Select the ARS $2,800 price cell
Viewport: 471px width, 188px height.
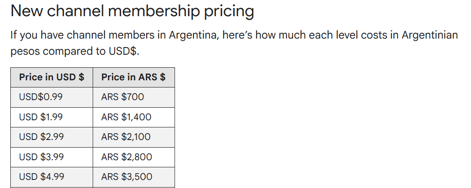tap(127, 157)
